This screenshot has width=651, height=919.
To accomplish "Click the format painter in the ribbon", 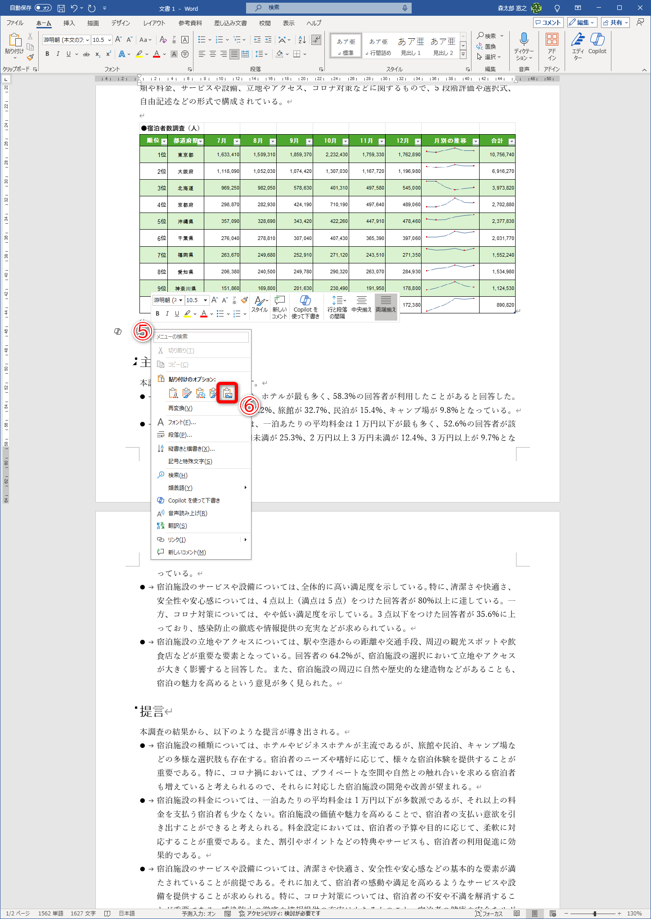I will pos(30,57).
